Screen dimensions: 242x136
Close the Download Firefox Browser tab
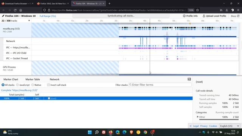(33, 3)
